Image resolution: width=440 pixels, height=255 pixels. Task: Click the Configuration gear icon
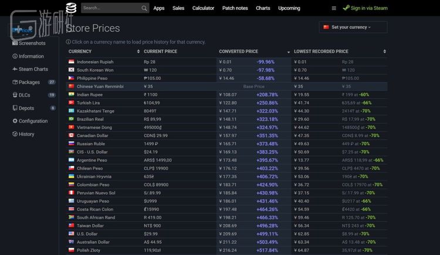tap(15, 121)
